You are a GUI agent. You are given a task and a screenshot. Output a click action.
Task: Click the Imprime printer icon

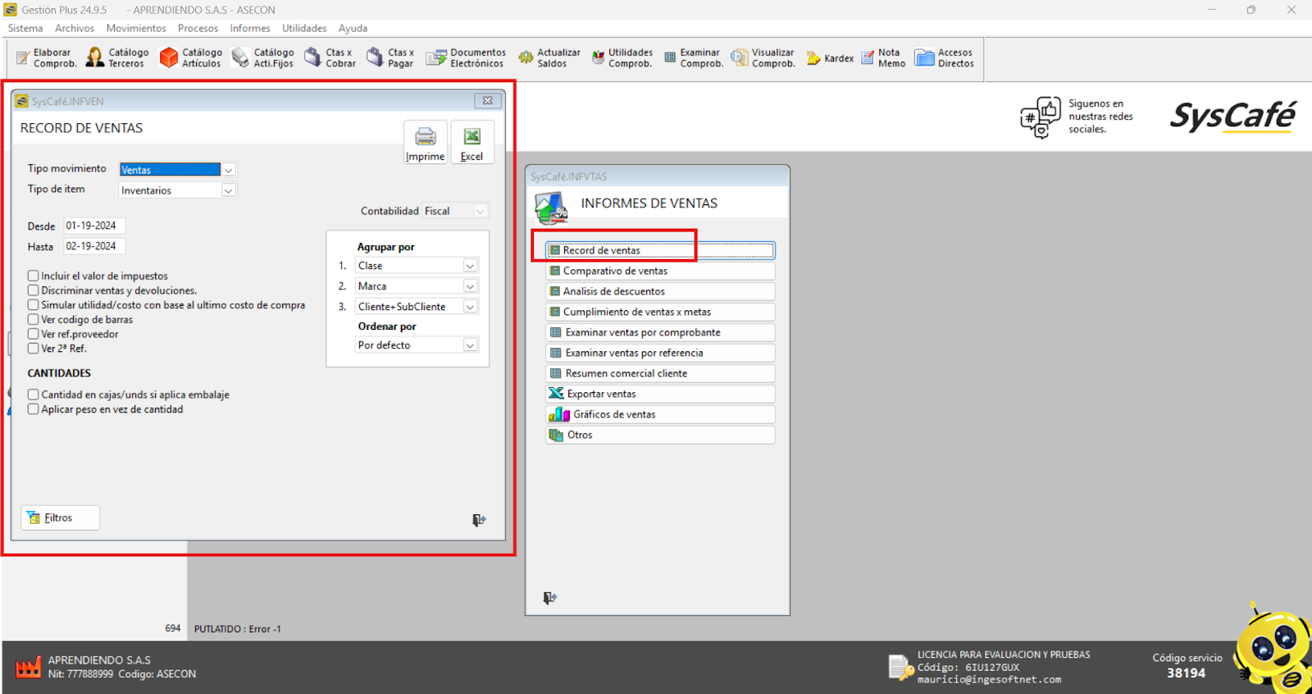pos(425,138)
